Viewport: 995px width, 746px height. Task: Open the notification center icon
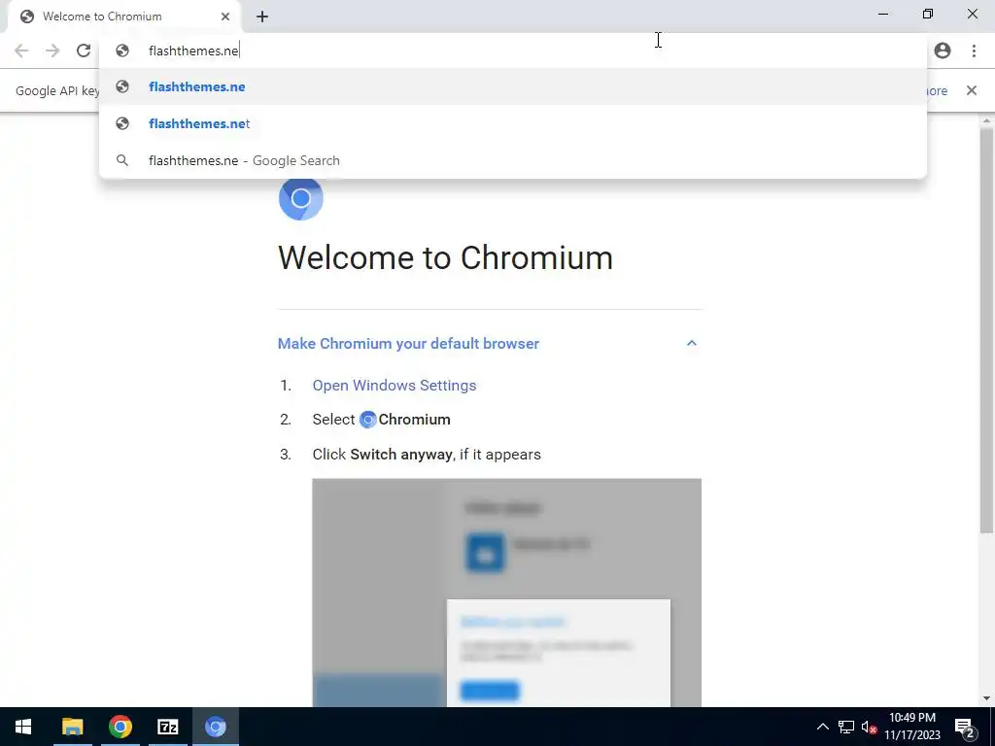(965, 727)
